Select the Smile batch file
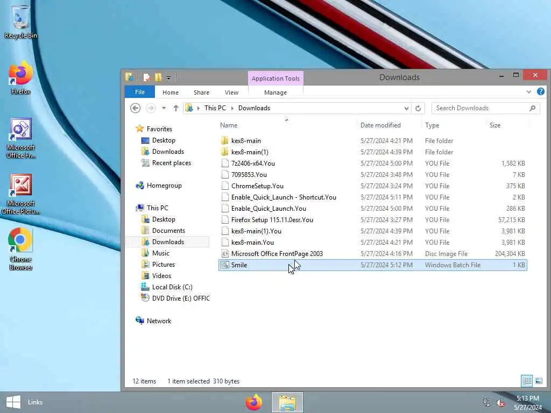This screenshot has width=551, height=413. point(372,265)
